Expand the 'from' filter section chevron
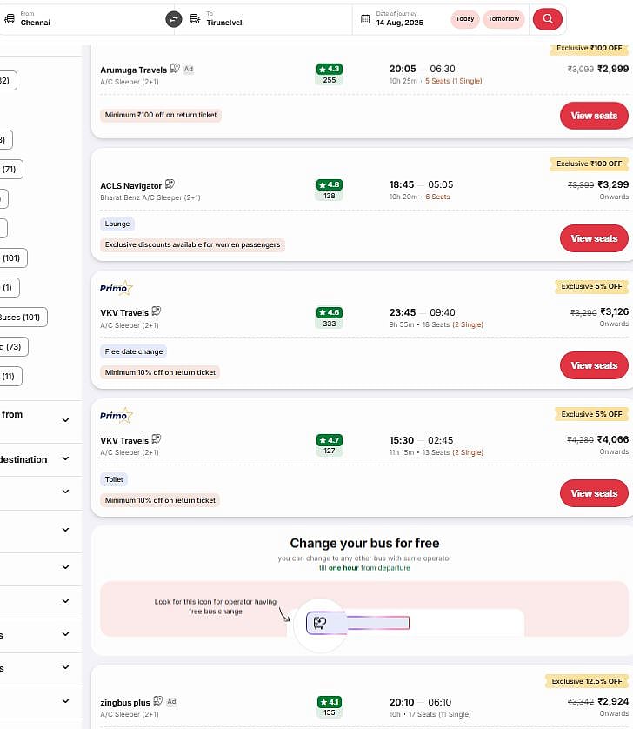The height and width of the screenshot is (729, 633). (65, 420)
